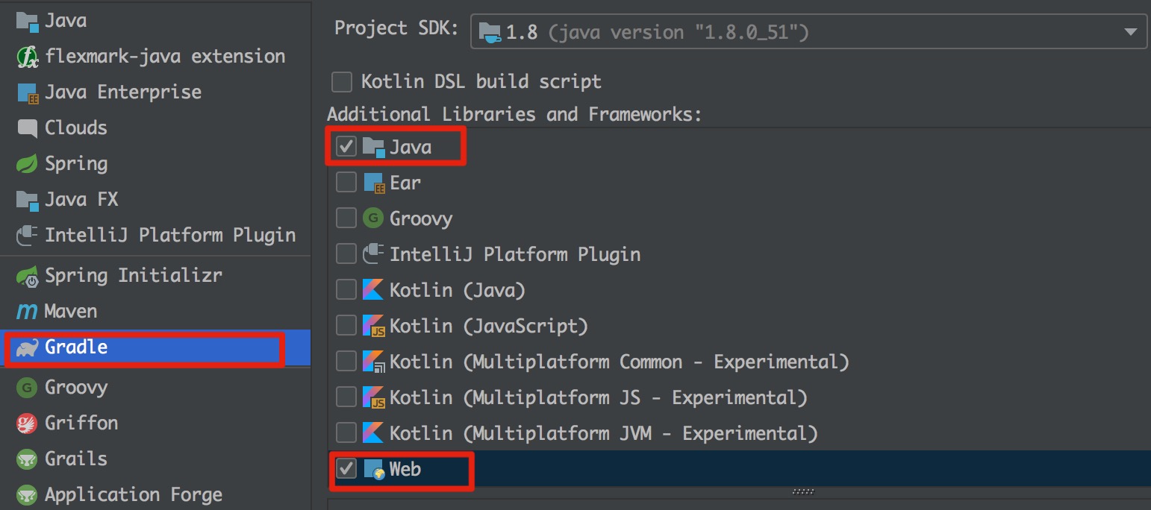Click the splitter grip below frameworks list
The height and width of the screenshot is (510, 1151).
click(802, 492)
